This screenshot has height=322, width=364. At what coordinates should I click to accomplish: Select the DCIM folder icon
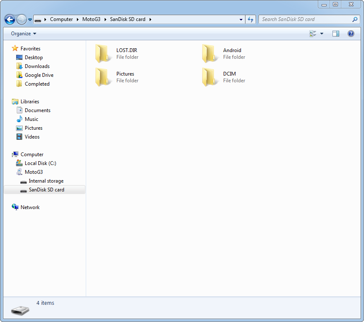click(210, 77)
